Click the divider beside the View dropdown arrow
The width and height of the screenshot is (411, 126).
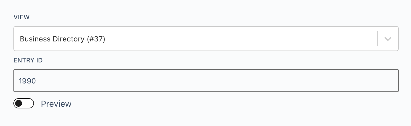pyautogui.click(x=377, y=39)
